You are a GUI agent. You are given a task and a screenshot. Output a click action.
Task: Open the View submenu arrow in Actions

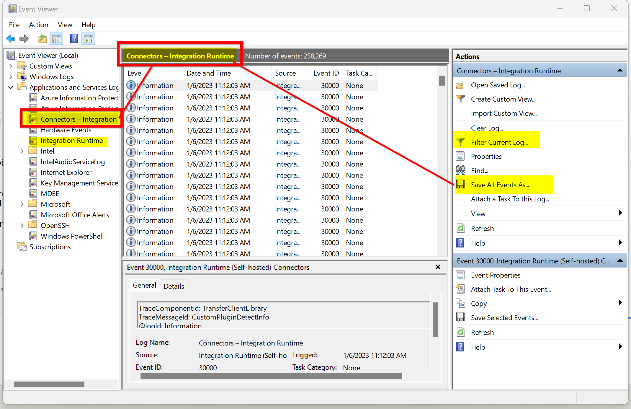(x=620, y=213)
